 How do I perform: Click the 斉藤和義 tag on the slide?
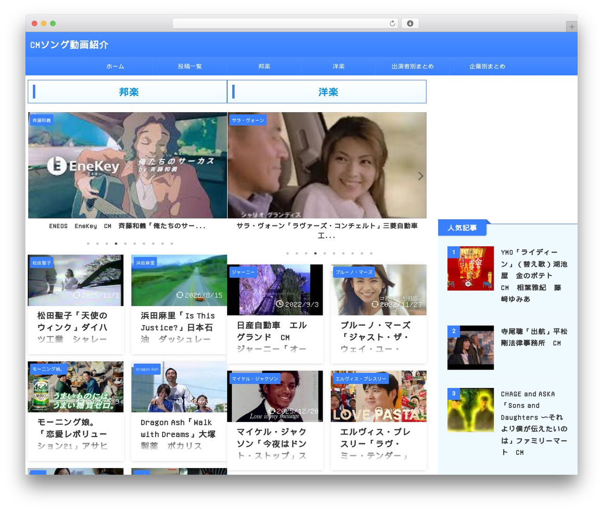click(41, 120)
